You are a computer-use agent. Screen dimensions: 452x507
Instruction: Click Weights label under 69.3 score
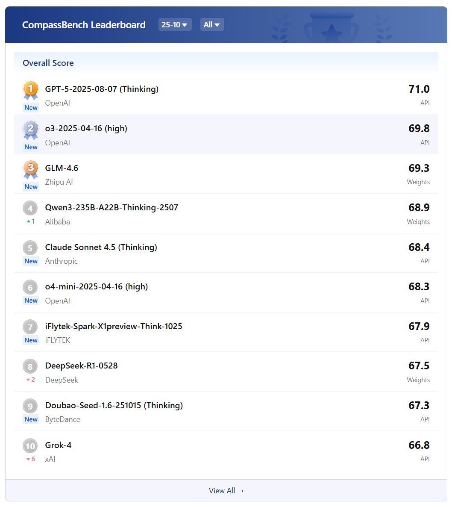(x=418, y=183)
